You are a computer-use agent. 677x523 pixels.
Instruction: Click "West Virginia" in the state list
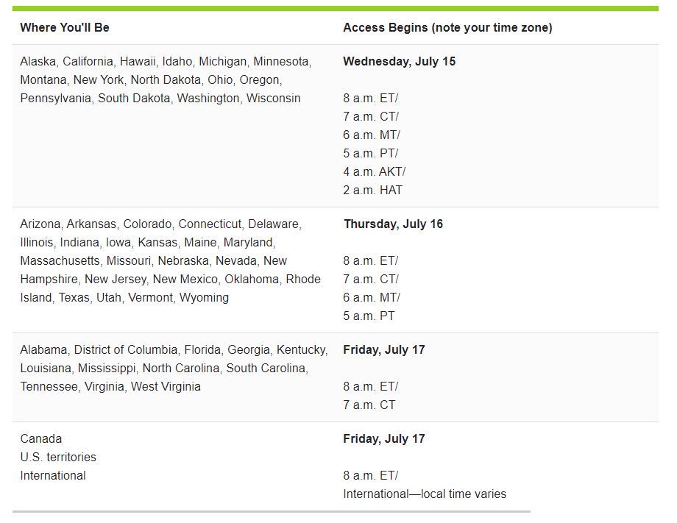coord(166,387)
